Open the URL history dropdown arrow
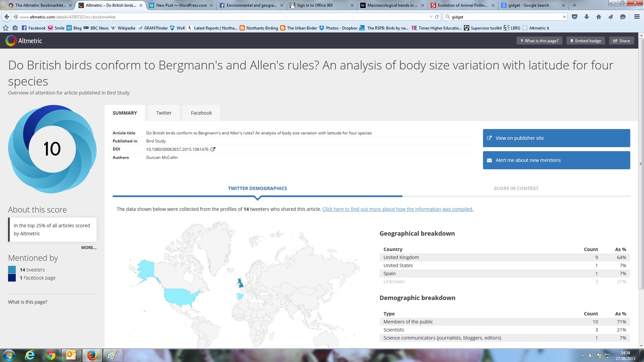644x362 pixels. [431, 17]
